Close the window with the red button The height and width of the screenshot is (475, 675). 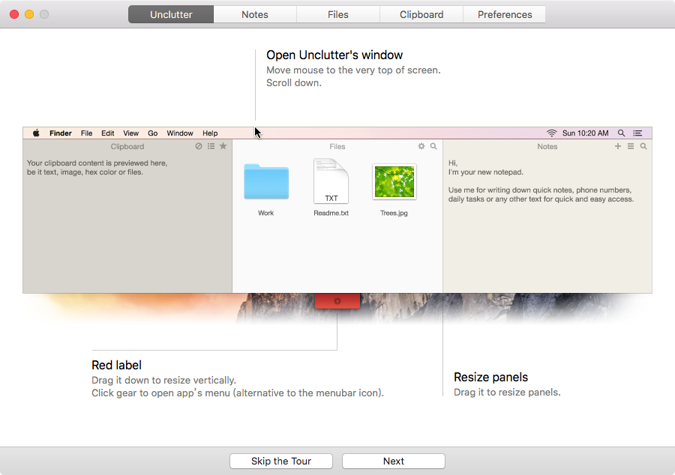click(14, 14)
